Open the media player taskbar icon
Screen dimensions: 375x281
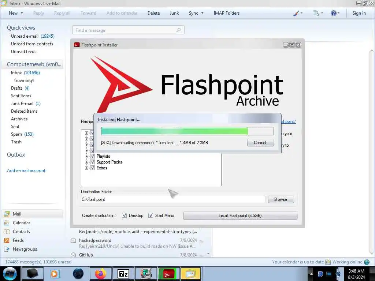(x=55, y=274)
